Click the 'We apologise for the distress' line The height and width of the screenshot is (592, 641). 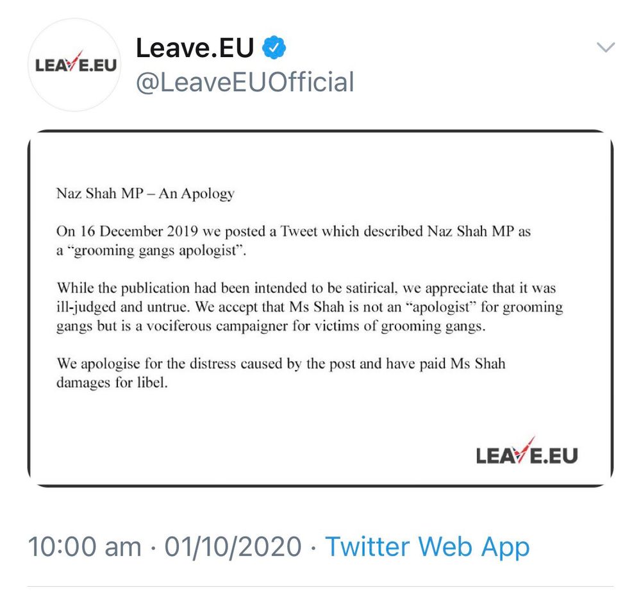(281, 364)
